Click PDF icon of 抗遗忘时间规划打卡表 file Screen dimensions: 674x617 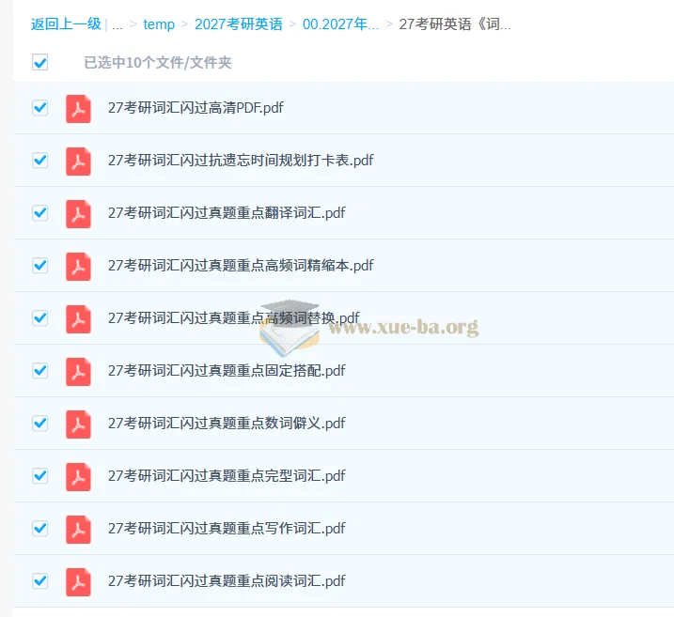click(78, 162)
